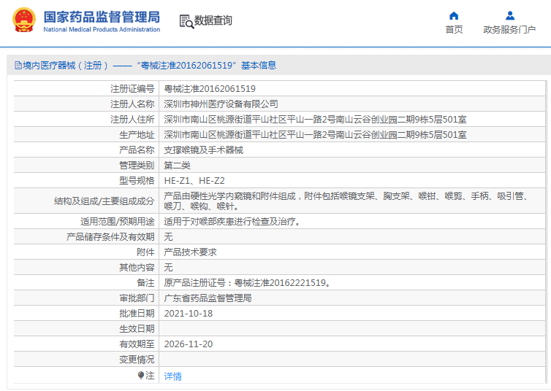Image resolution: width=551 pixels, height=391 pixels.
Task: Click the 产品技术要求 attachment value
Action: [x=190, y=252]
